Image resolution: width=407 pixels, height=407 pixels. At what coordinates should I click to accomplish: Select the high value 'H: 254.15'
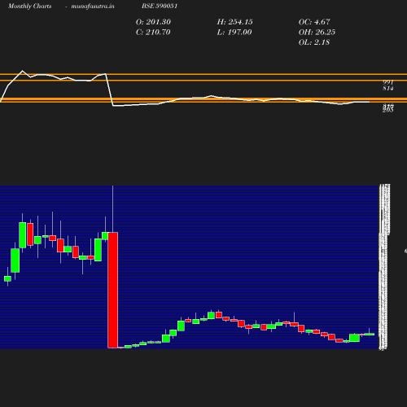[x=234, y=22]
